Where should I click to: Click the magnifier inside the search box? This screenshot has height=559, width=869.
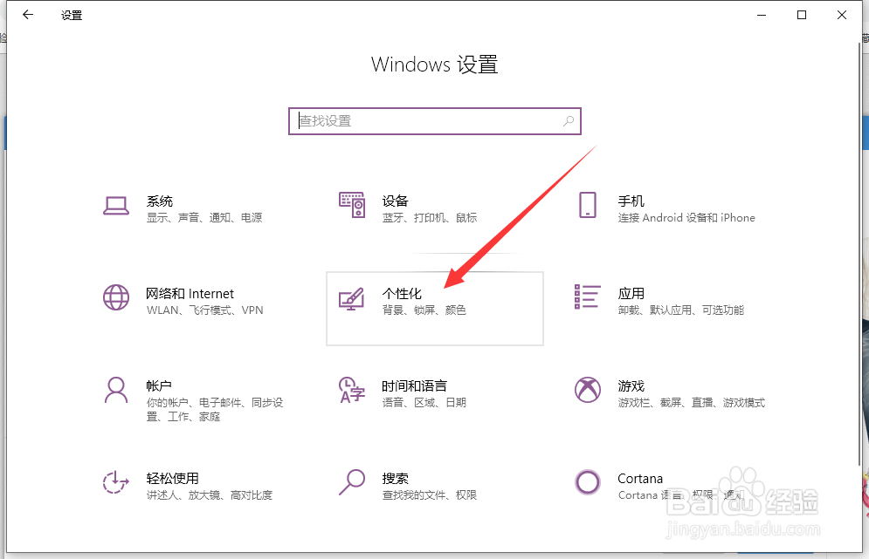(x=569, y=120)
